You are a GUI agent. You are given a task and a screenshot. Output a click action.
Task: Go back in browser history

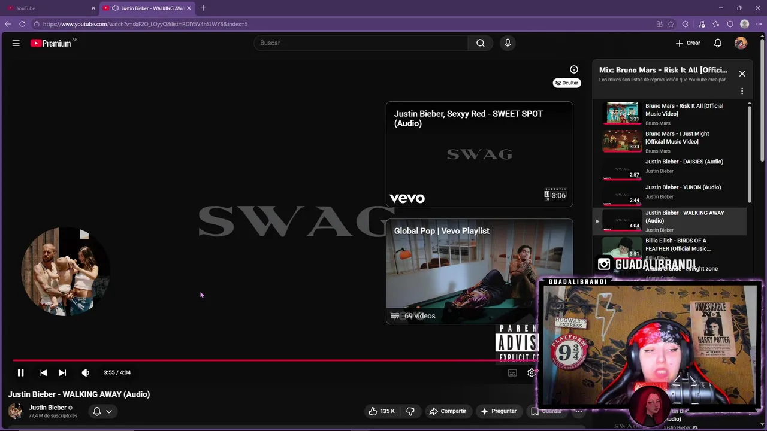pyautogui.click(x=8, y=24)
